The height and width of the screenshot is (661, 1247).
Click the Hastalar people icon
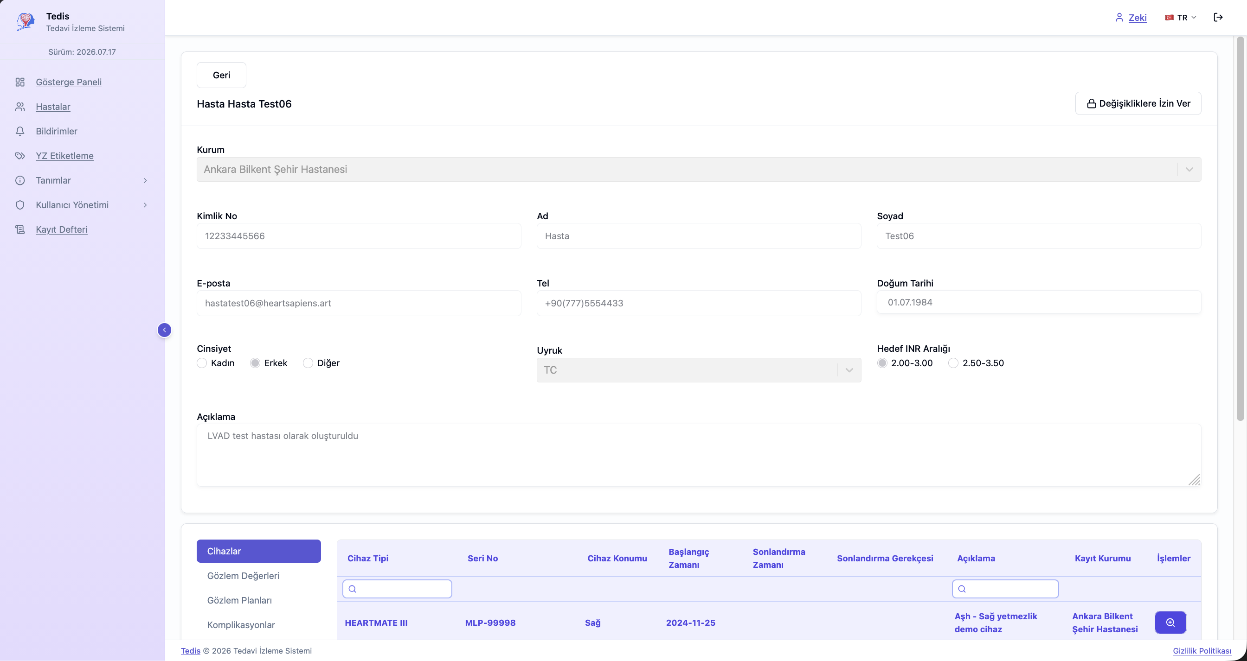(x=20, y=107)
